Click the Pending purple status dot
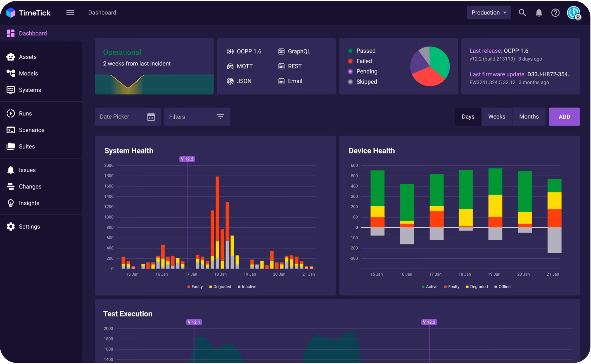Image resolution: width=591 pixels, height=364 pixels. tap(350, 71)
